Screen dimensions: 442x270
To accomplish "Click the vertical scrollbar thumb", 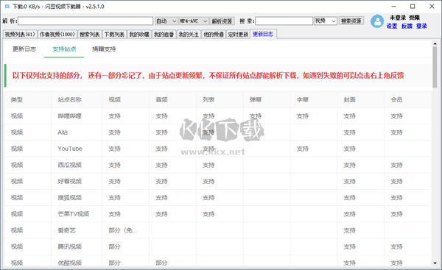I will 435,67.
